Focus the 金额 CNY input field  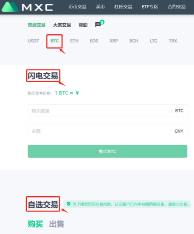pos(107,131)
